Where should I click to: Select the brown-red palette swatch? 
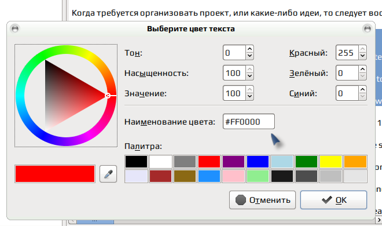tap(160, 176)
